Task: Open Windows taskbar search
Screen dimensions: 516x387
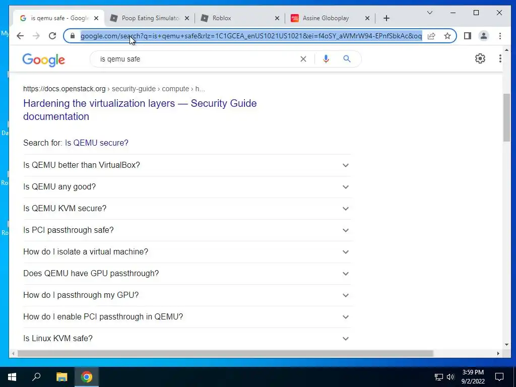Action: coord(36,377)
